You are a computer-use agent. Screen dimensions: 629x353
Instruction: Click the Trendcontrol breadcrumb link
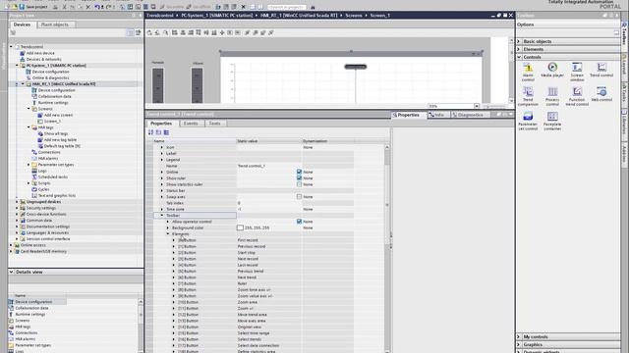(159, 16)
